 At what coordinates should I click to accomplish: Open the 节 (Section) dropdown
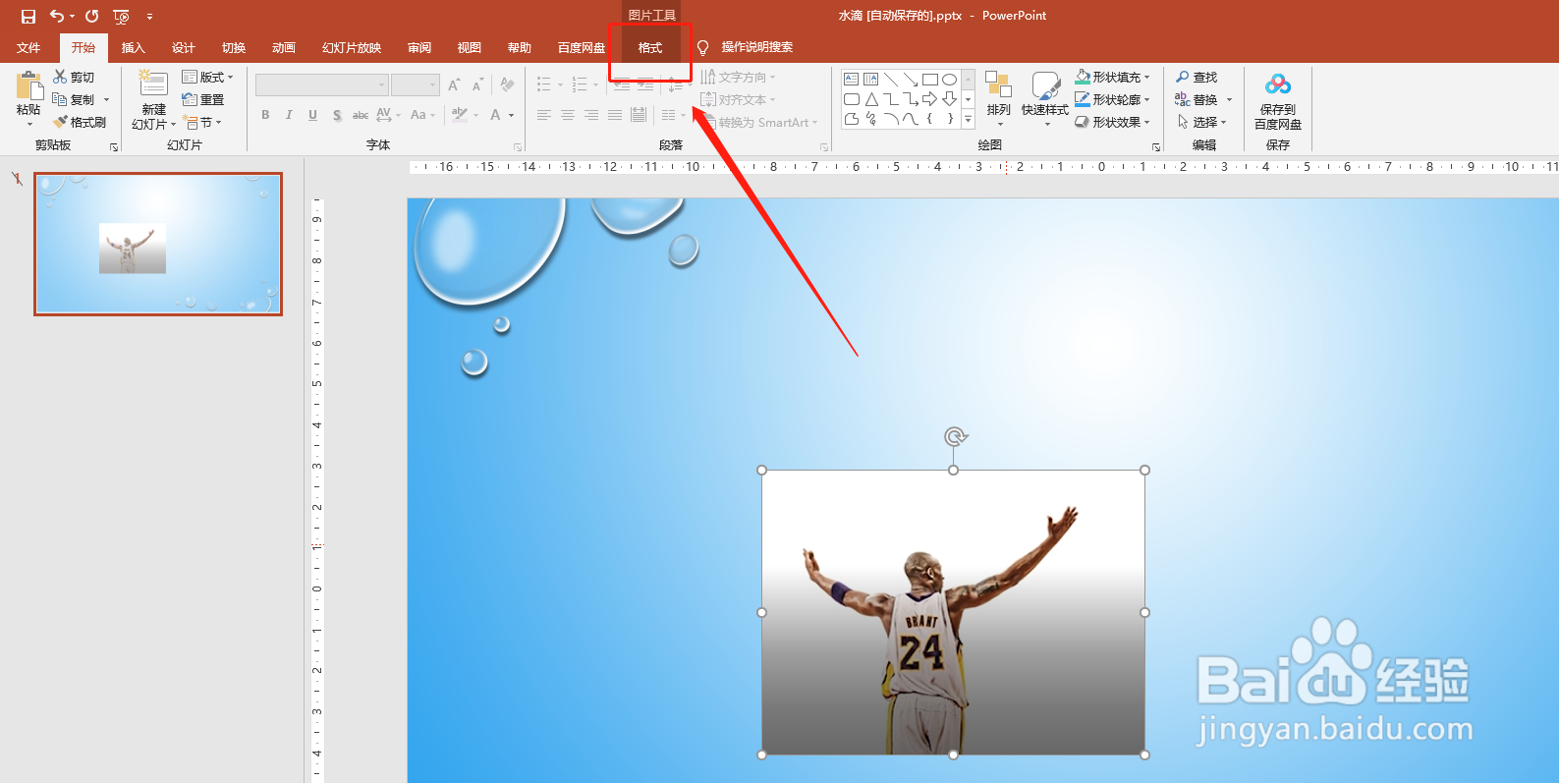(202, 122)
